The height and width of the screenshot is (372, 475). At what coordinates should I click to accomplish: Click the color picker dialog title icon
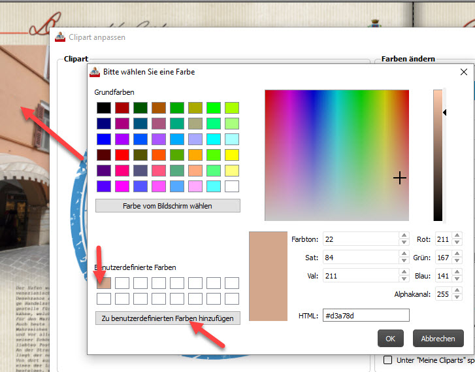point(94,72)
